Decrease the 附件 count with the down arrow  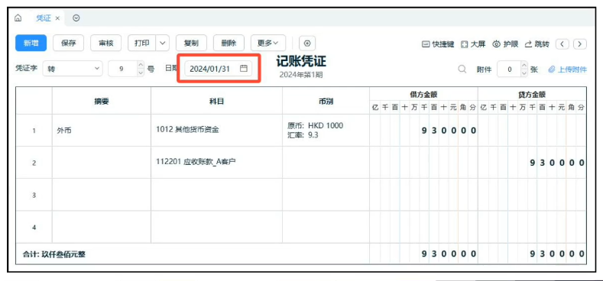pyautogui.click(x=524, y=73)
